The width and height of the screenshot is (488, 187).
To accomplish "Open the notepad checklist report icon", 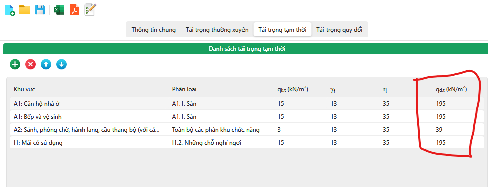I will point(90,10).
